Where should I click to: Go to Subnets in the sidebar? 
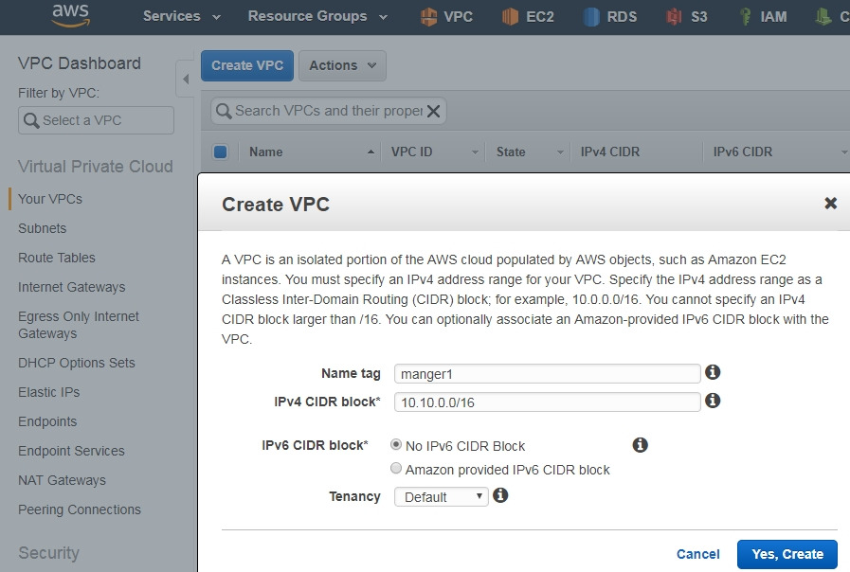coord(43,228)
